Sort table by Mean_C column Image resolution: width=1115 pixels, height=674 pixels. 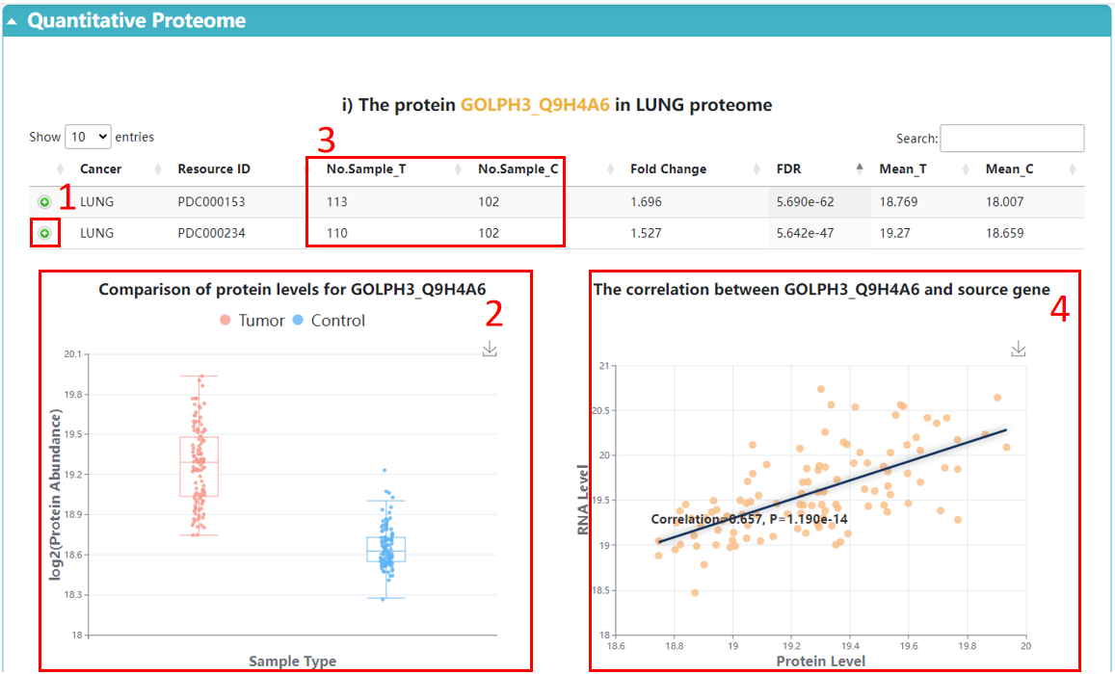tap(1009, 169)
